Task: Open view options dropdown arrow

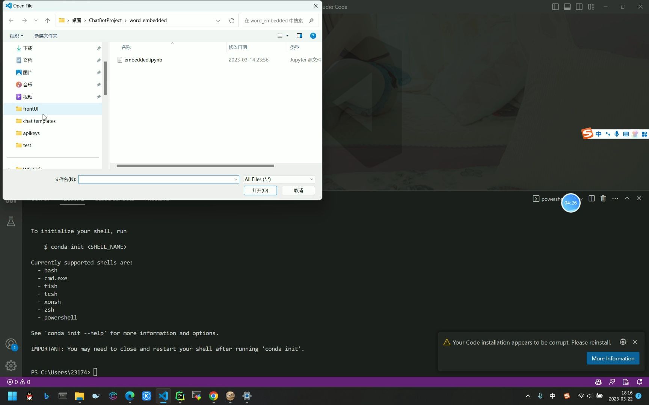Action: [x=287, y=36]
